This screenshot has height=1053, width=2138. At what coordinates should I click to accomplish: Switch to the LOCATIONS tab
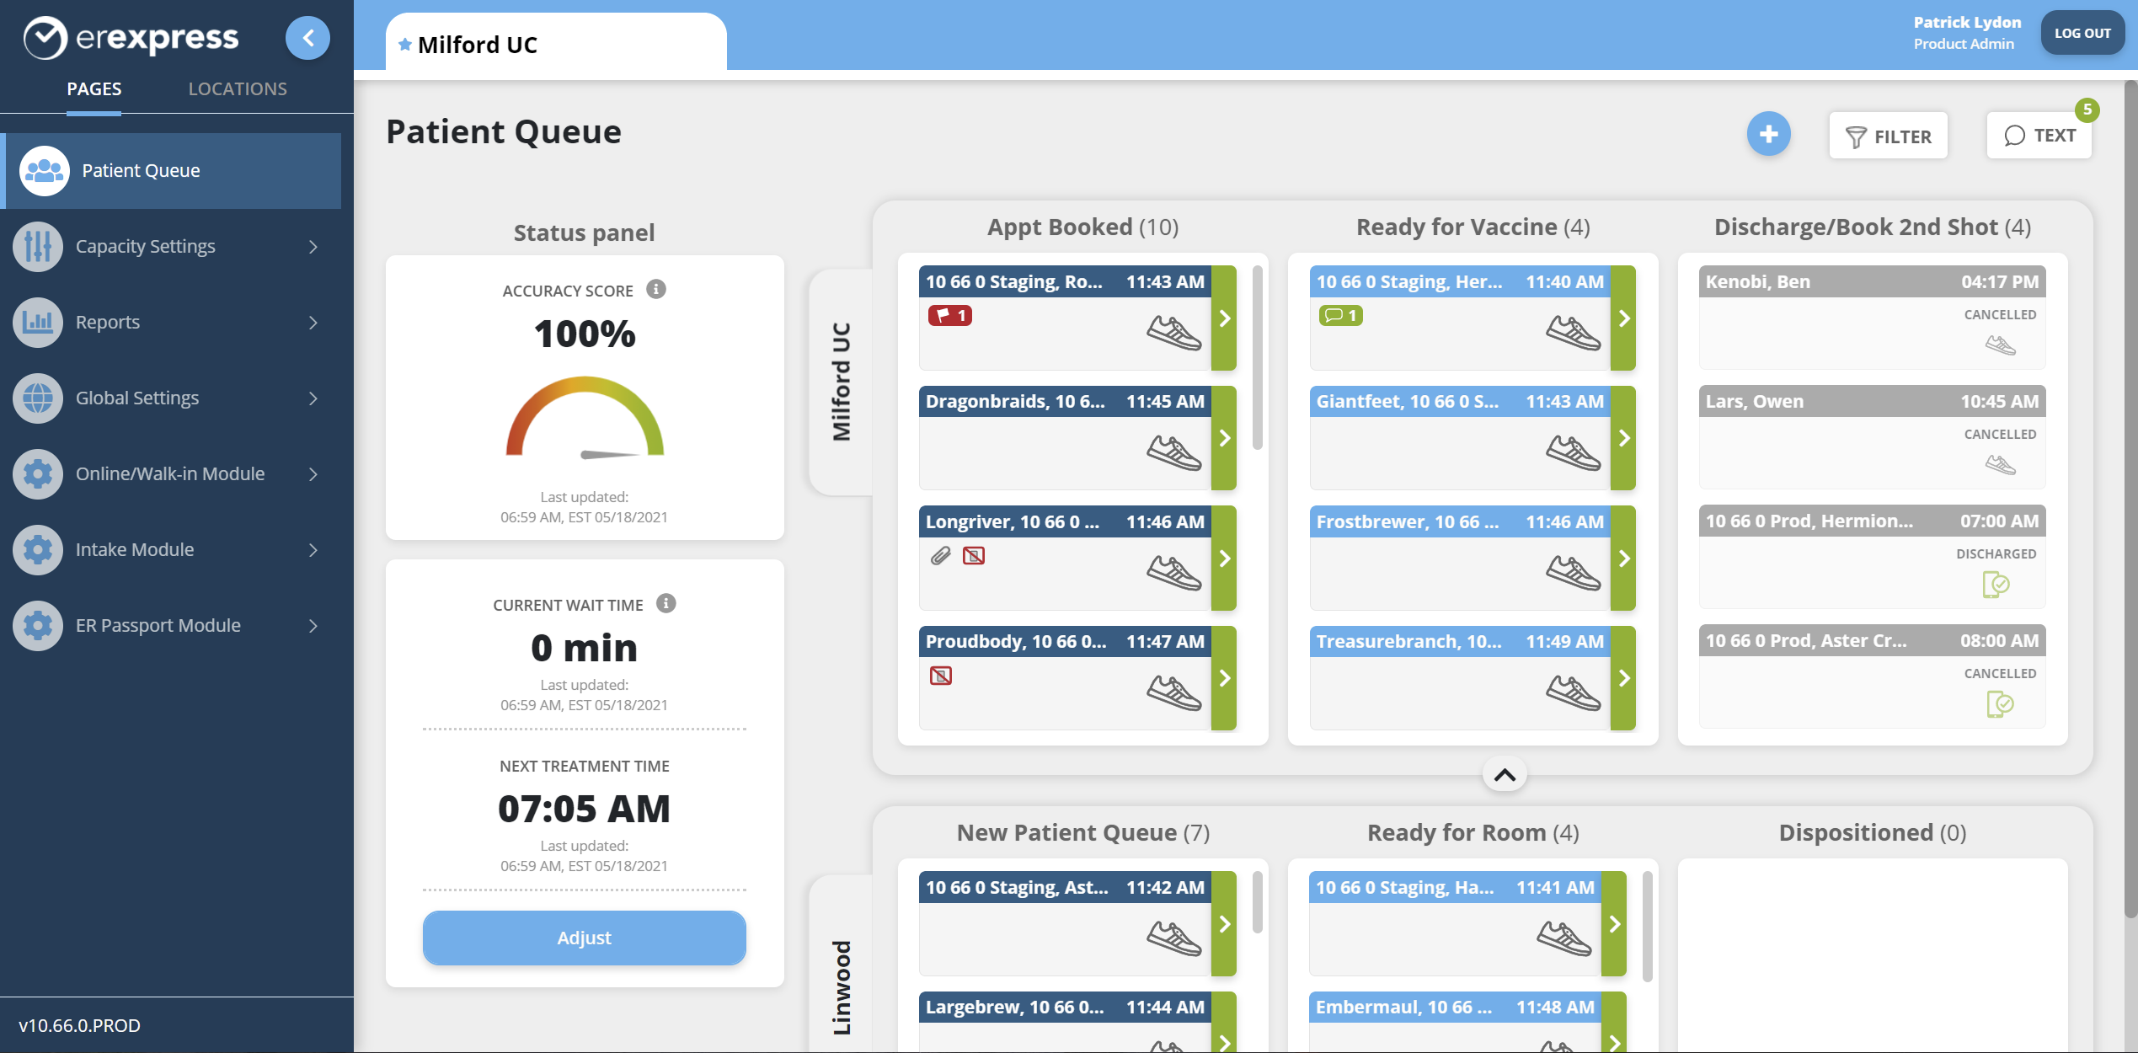[x=238, y=88]
